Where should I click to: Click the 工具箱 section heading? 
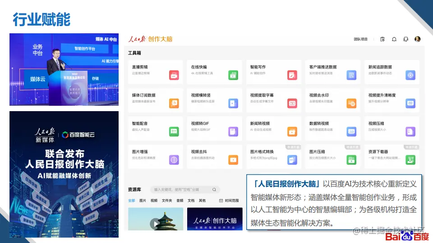point(134,53)
